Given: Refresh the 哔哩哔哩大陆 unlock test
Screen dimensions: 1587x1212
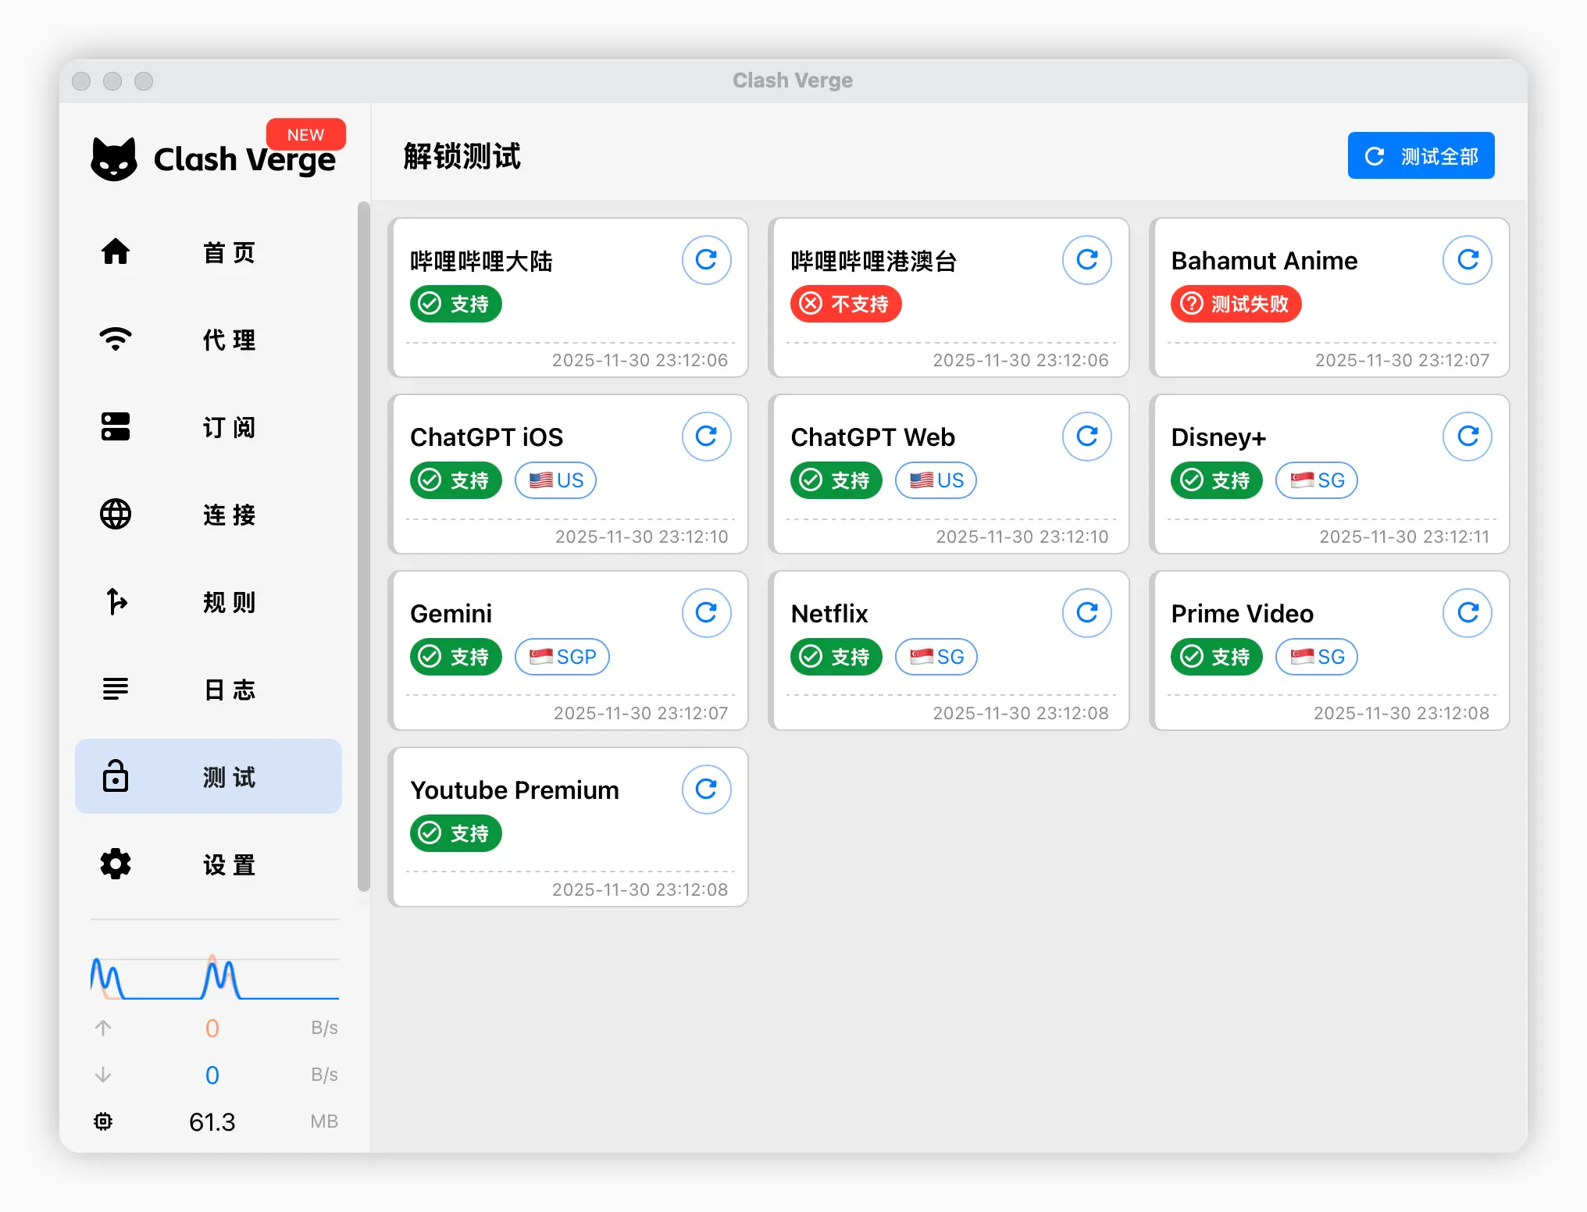Looking at the screenshot, I should (x=707, y=260).
